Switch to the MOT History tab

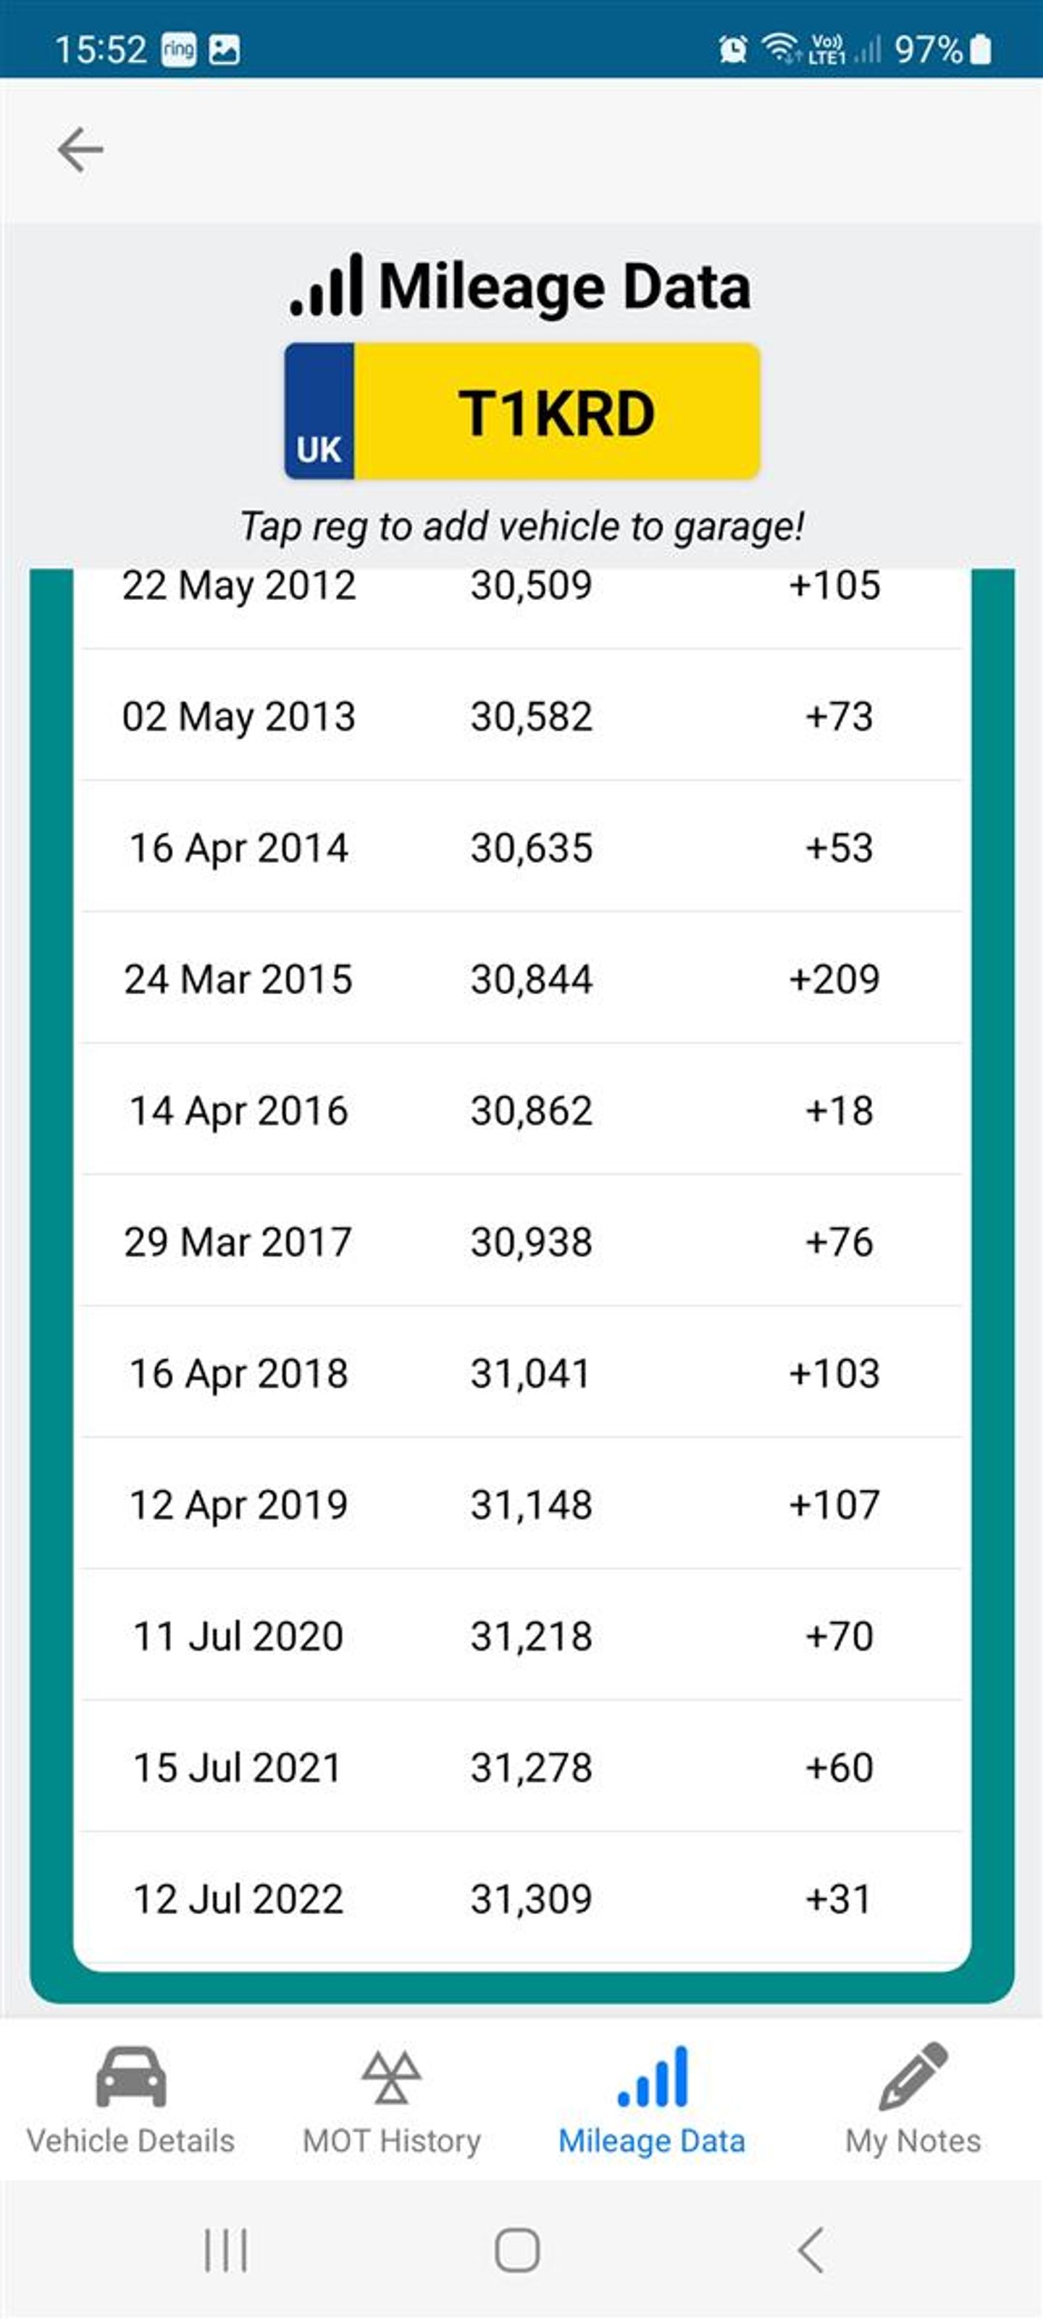pyautogui.click(x=391, y=2101)
